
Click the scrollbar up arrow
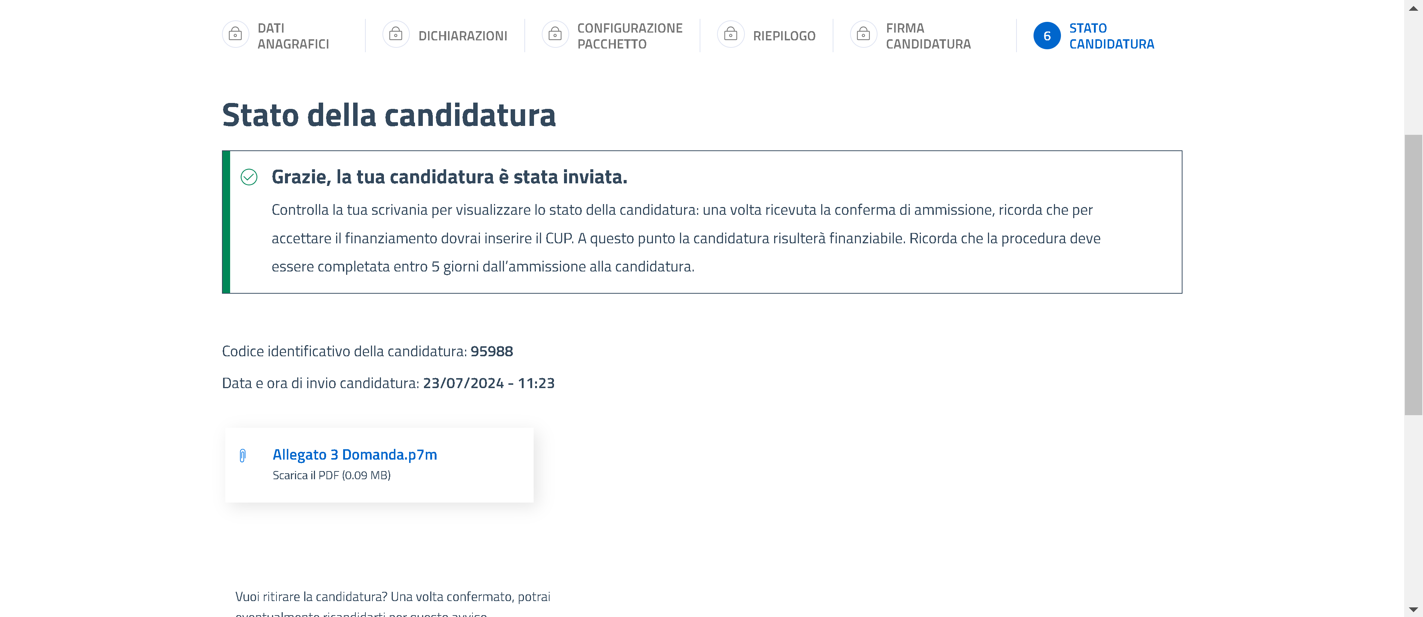point(1413,8)
